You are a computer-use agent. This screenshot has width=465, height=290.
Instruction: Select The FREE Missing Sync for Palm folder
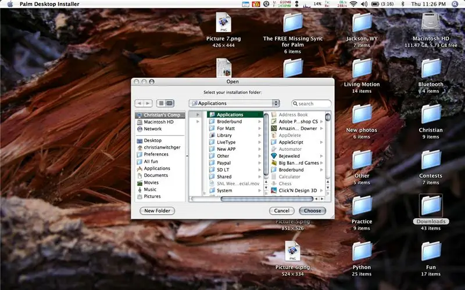[x=293, y=23]
